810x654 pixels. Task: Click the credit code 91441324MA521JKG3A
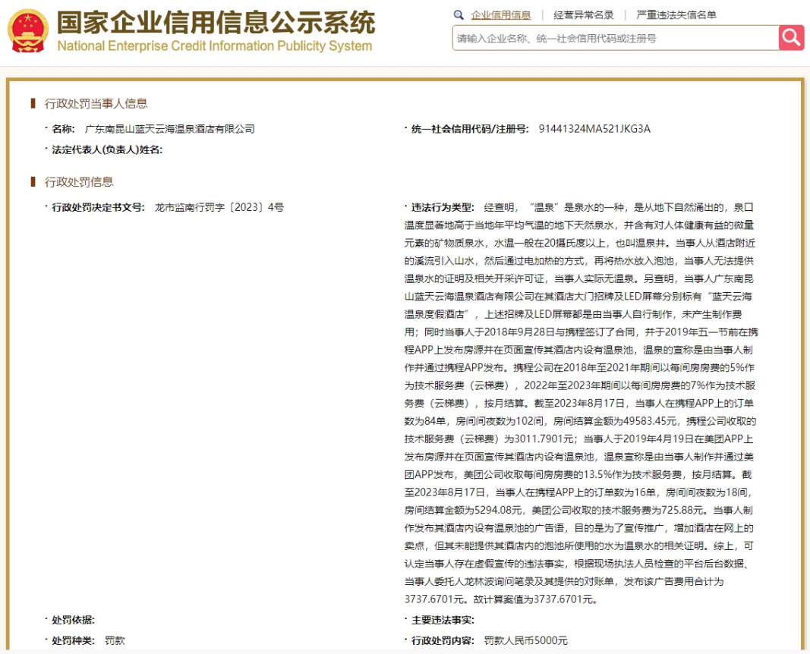click(594, 129)
